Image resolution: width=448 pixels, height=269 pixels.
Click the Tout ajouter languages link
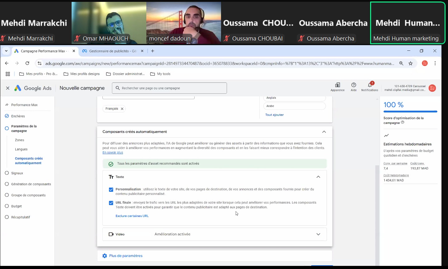pos(274,115)
